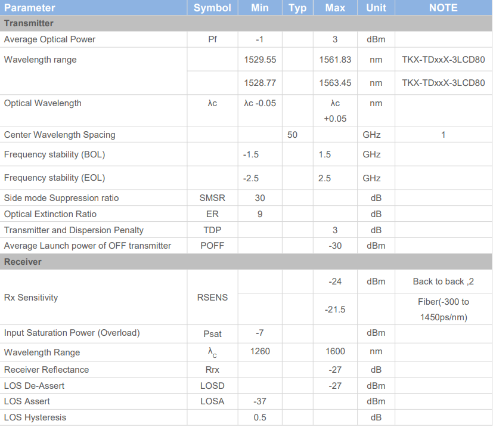Click the 30 SMSR minimum value
This screenshot has height=427, width=493.
pyautogui.click(x=260, y=198)
